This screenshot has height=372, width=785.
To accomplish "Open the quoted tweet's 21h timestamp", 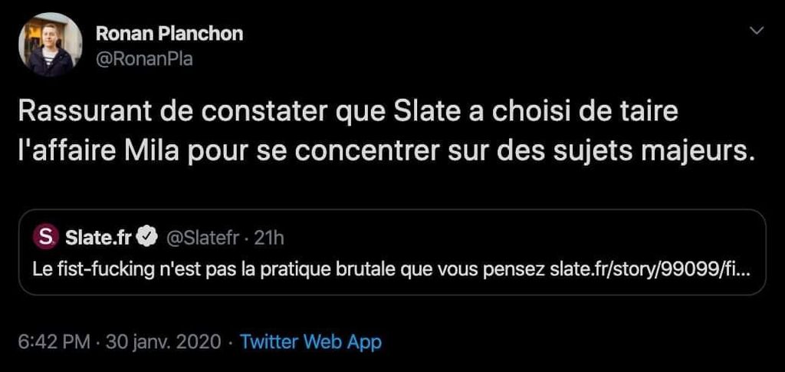I will (268, 238).
